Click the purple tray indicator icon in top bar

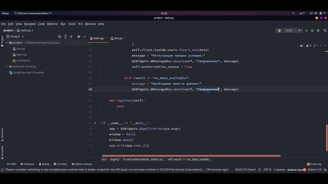[293, 13]
